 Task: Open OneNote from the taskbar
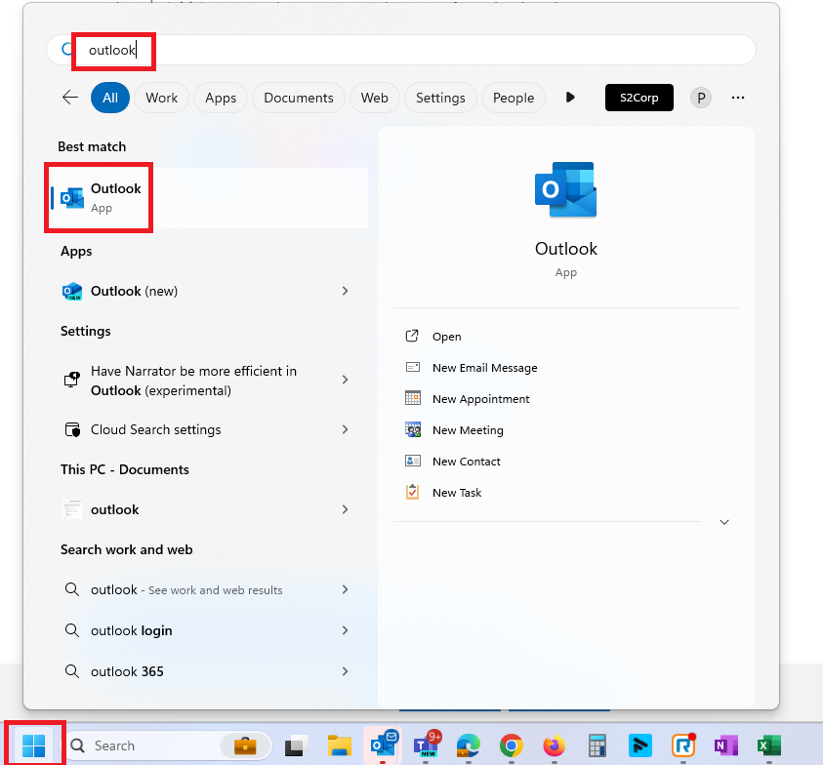(x=726, y=745)
